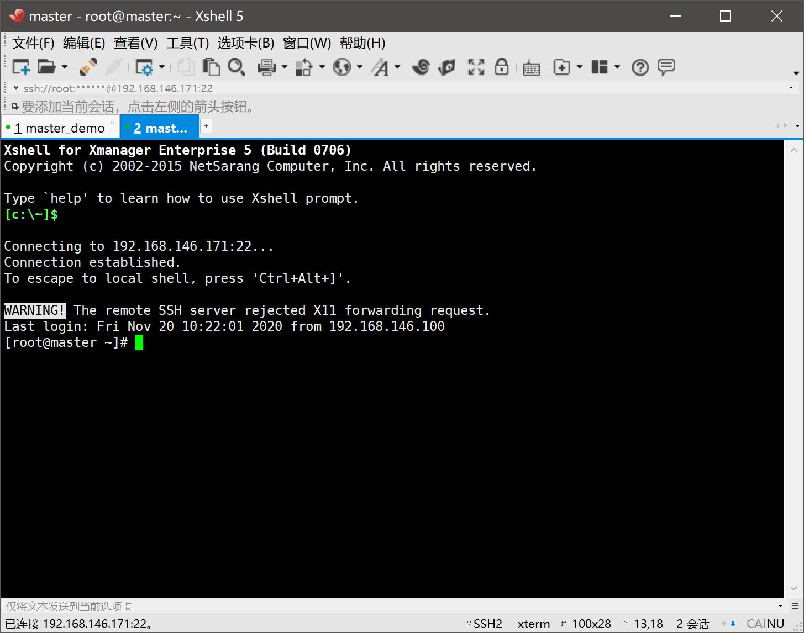
Task: Switch to the master_demo tab
Action: [x=60, y=128]
